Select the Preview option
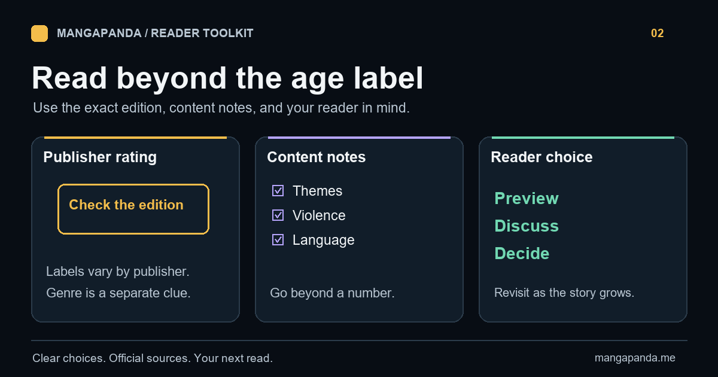Image resolution: width=718 pixels, height=377 pixels. pos(527,198)
